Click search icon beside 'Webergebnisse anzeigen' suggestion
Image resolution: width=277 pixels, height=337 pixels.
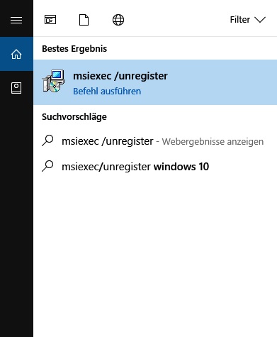click(x=47, y=140)
